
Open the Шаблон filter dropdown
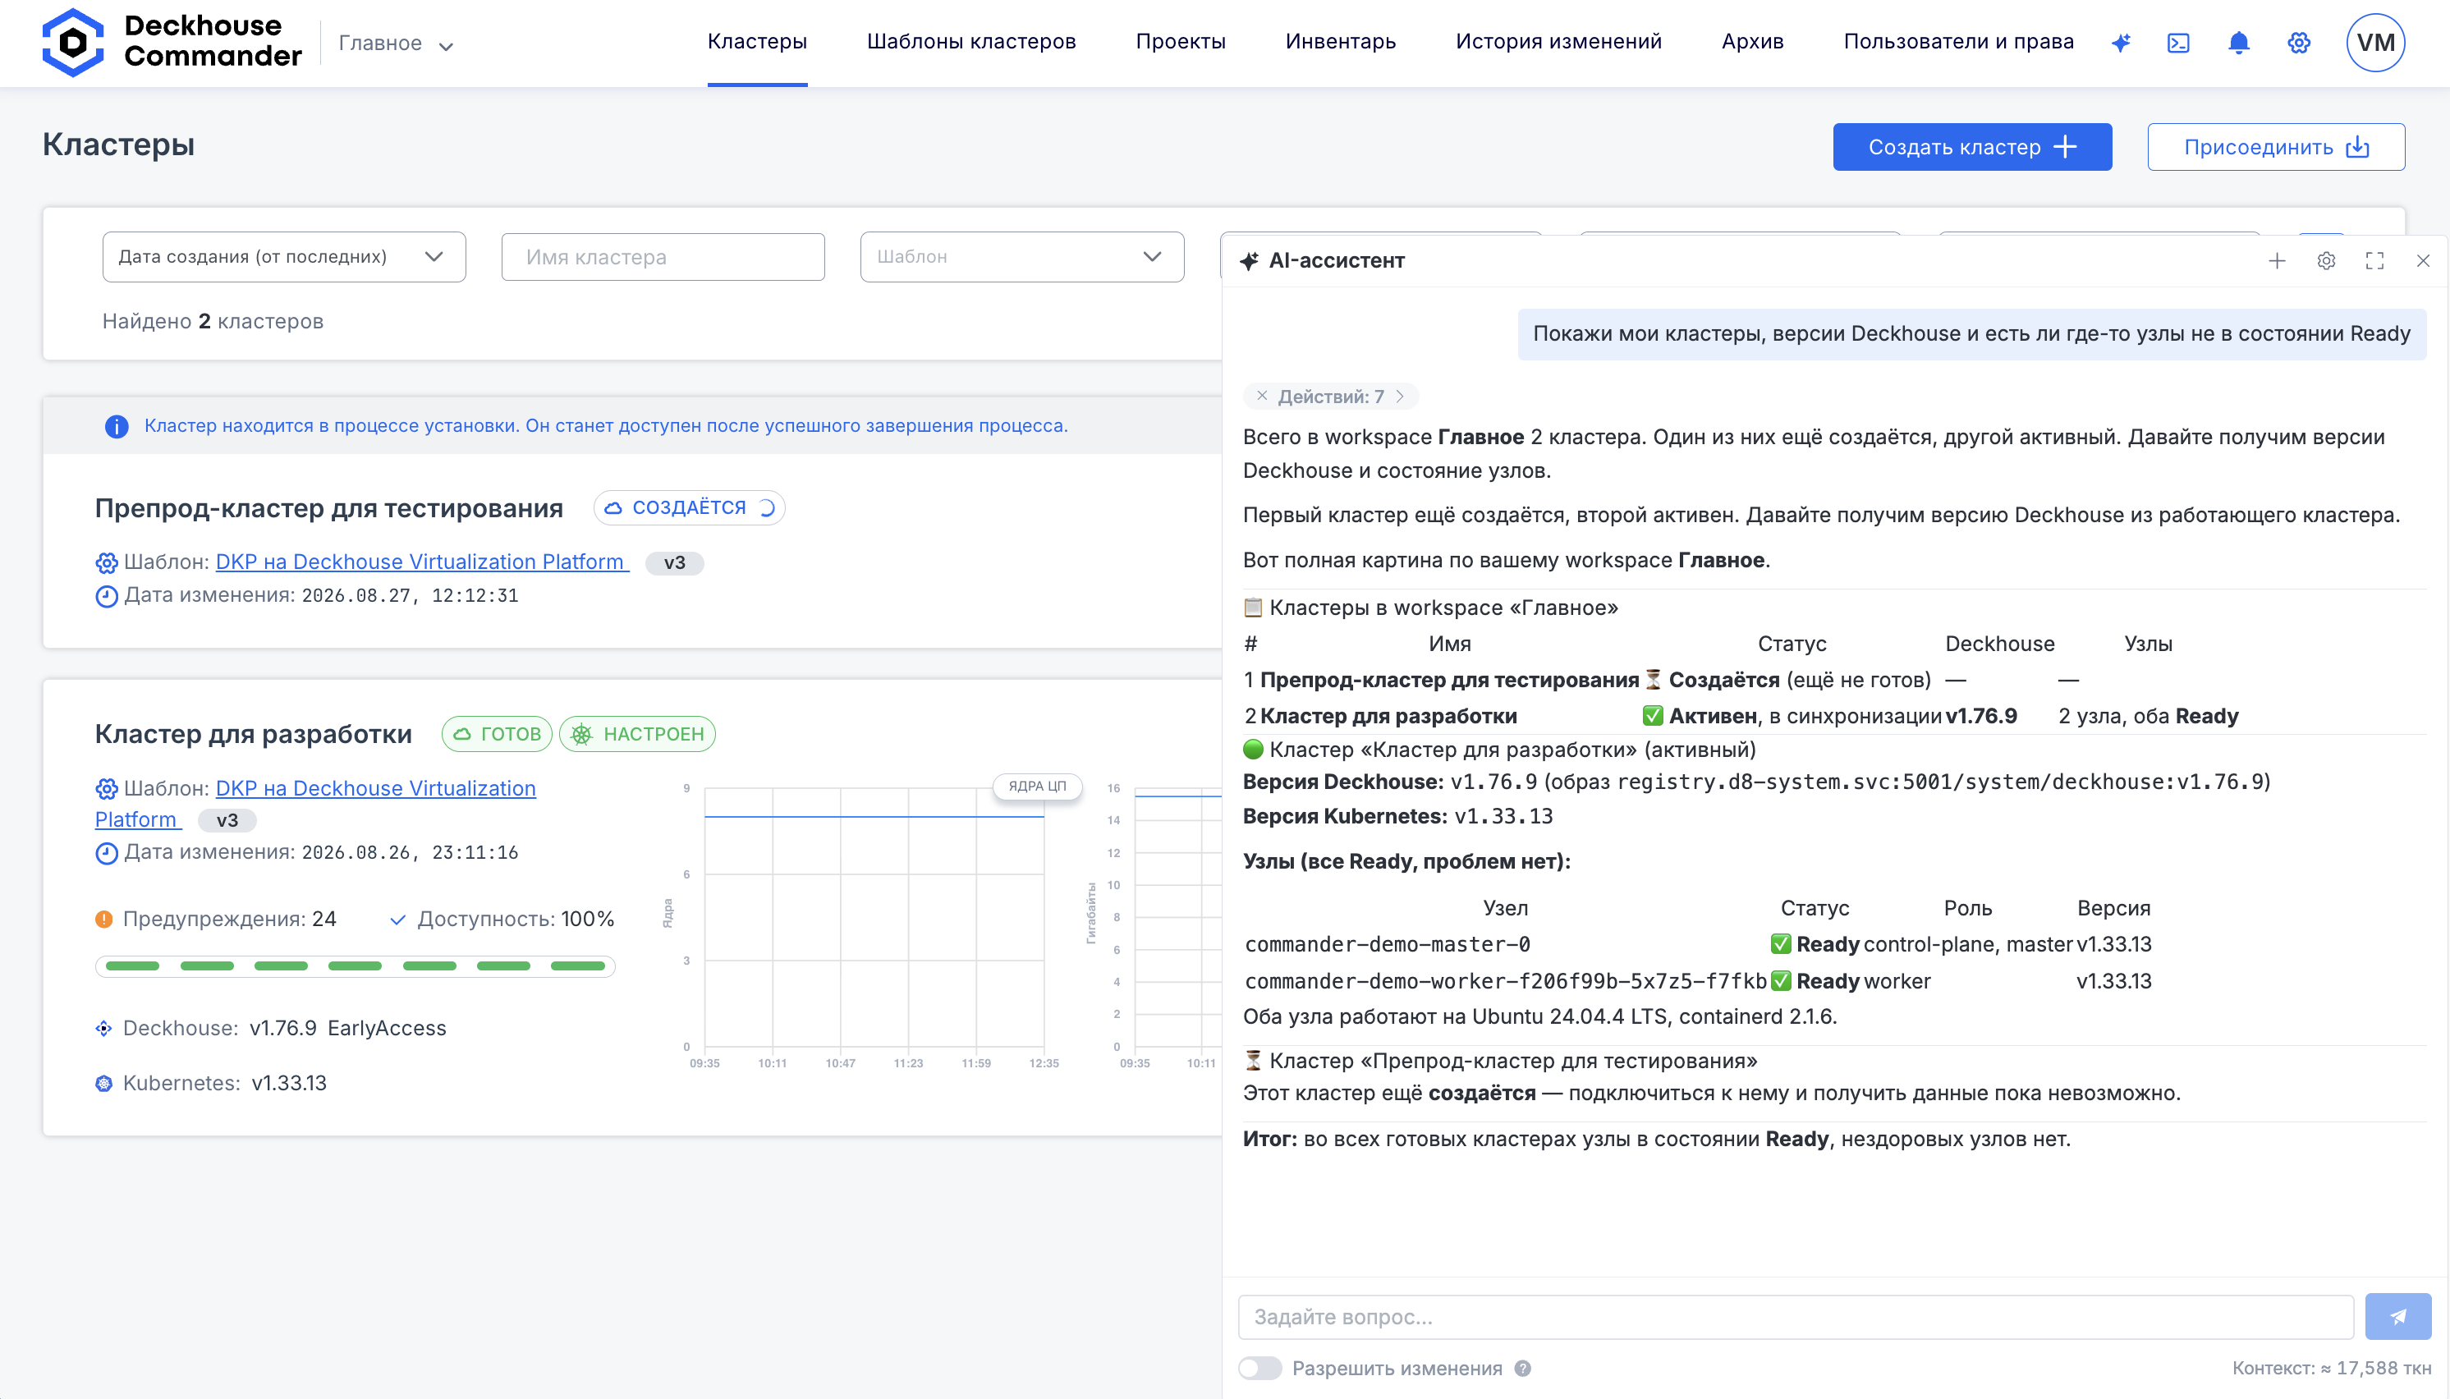click(x=1022, y=256)
